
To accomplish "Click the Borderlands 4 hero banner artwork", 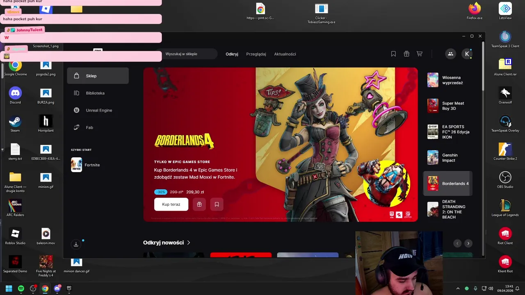I will (281, 145).
